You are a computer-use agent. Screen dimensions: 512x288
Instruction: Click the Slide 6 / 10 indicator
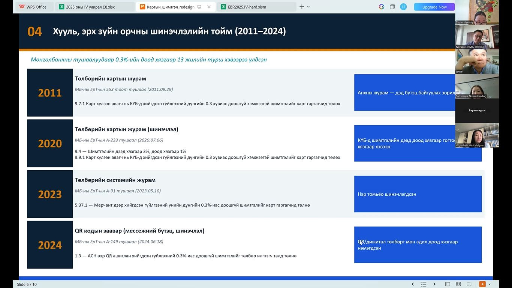27,284
